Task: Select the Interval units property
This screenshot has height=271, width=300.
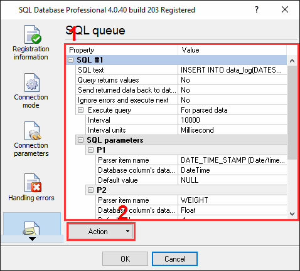Action: click(132, 130)
